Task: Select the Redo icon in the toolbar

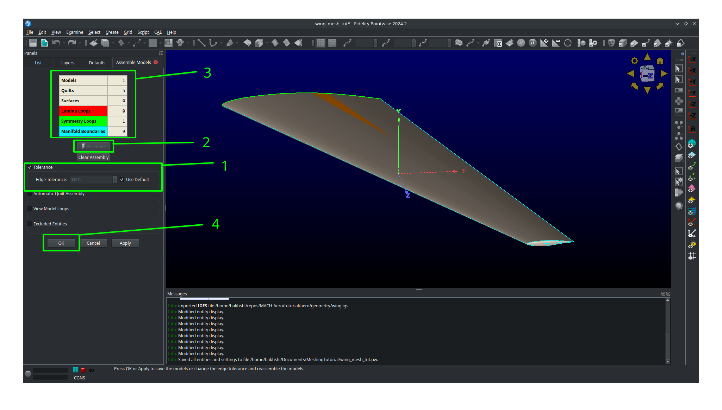Action: tap(73, 43)
